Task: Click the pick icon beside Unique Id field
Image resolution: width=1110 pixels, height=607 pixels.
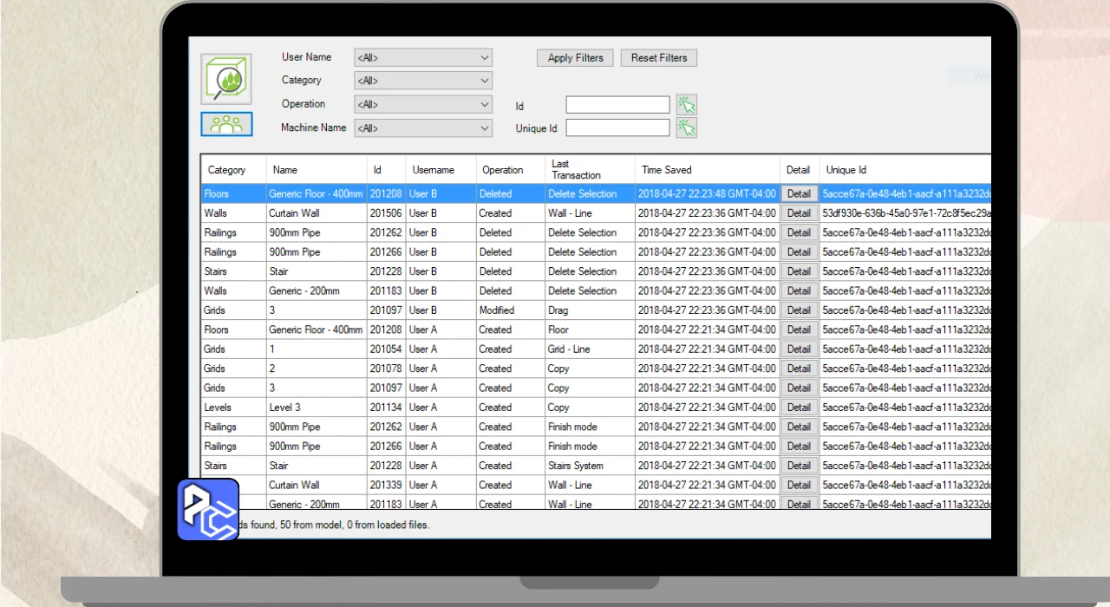Action: [687, 128]
